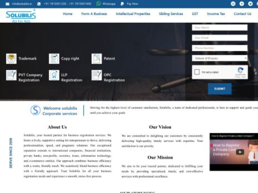Click the PVT Company Registration icon
Screen dimensions: 258x193
pos(11,75)
